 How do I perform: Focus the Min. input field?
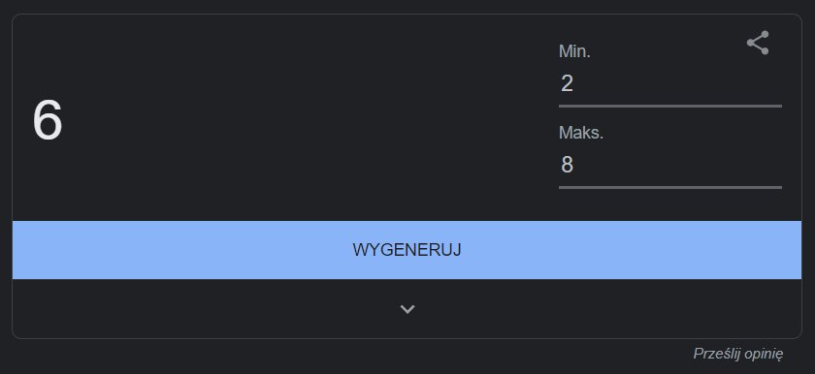pyautogui.click(x=670, y=84)
